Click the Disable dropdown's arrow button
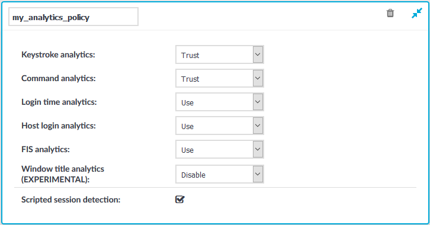Screen dimensions: 430x225 [258, 174]
